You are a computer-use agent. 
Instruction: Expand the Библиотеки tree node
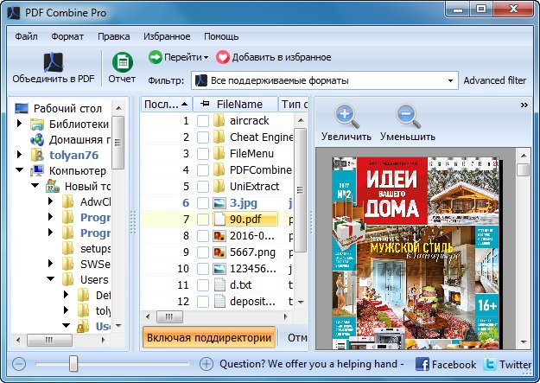(21, 124)
